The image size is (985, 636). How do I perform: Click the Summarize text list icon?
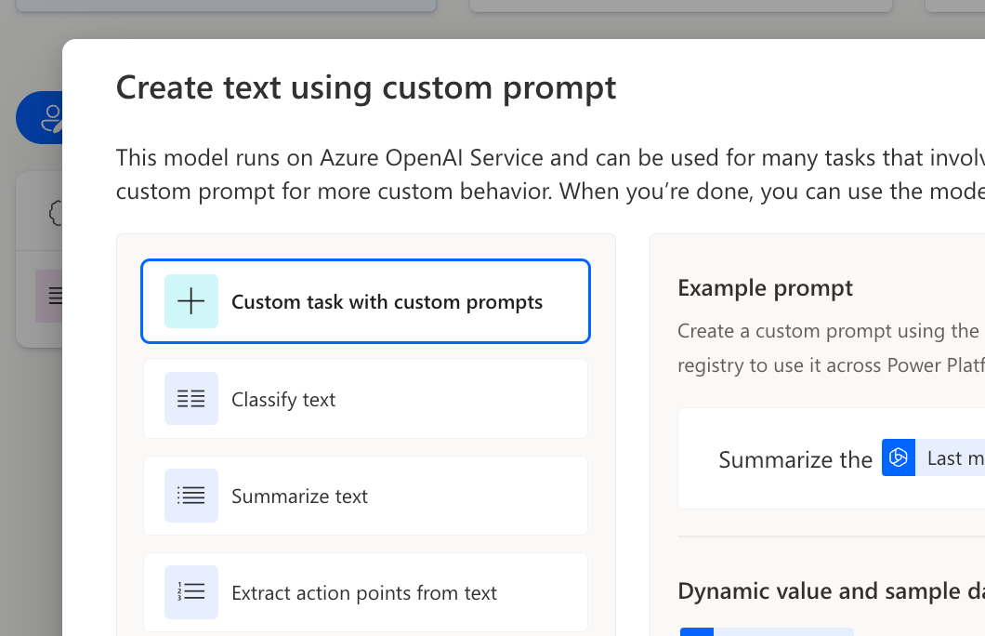coord(191,496)
